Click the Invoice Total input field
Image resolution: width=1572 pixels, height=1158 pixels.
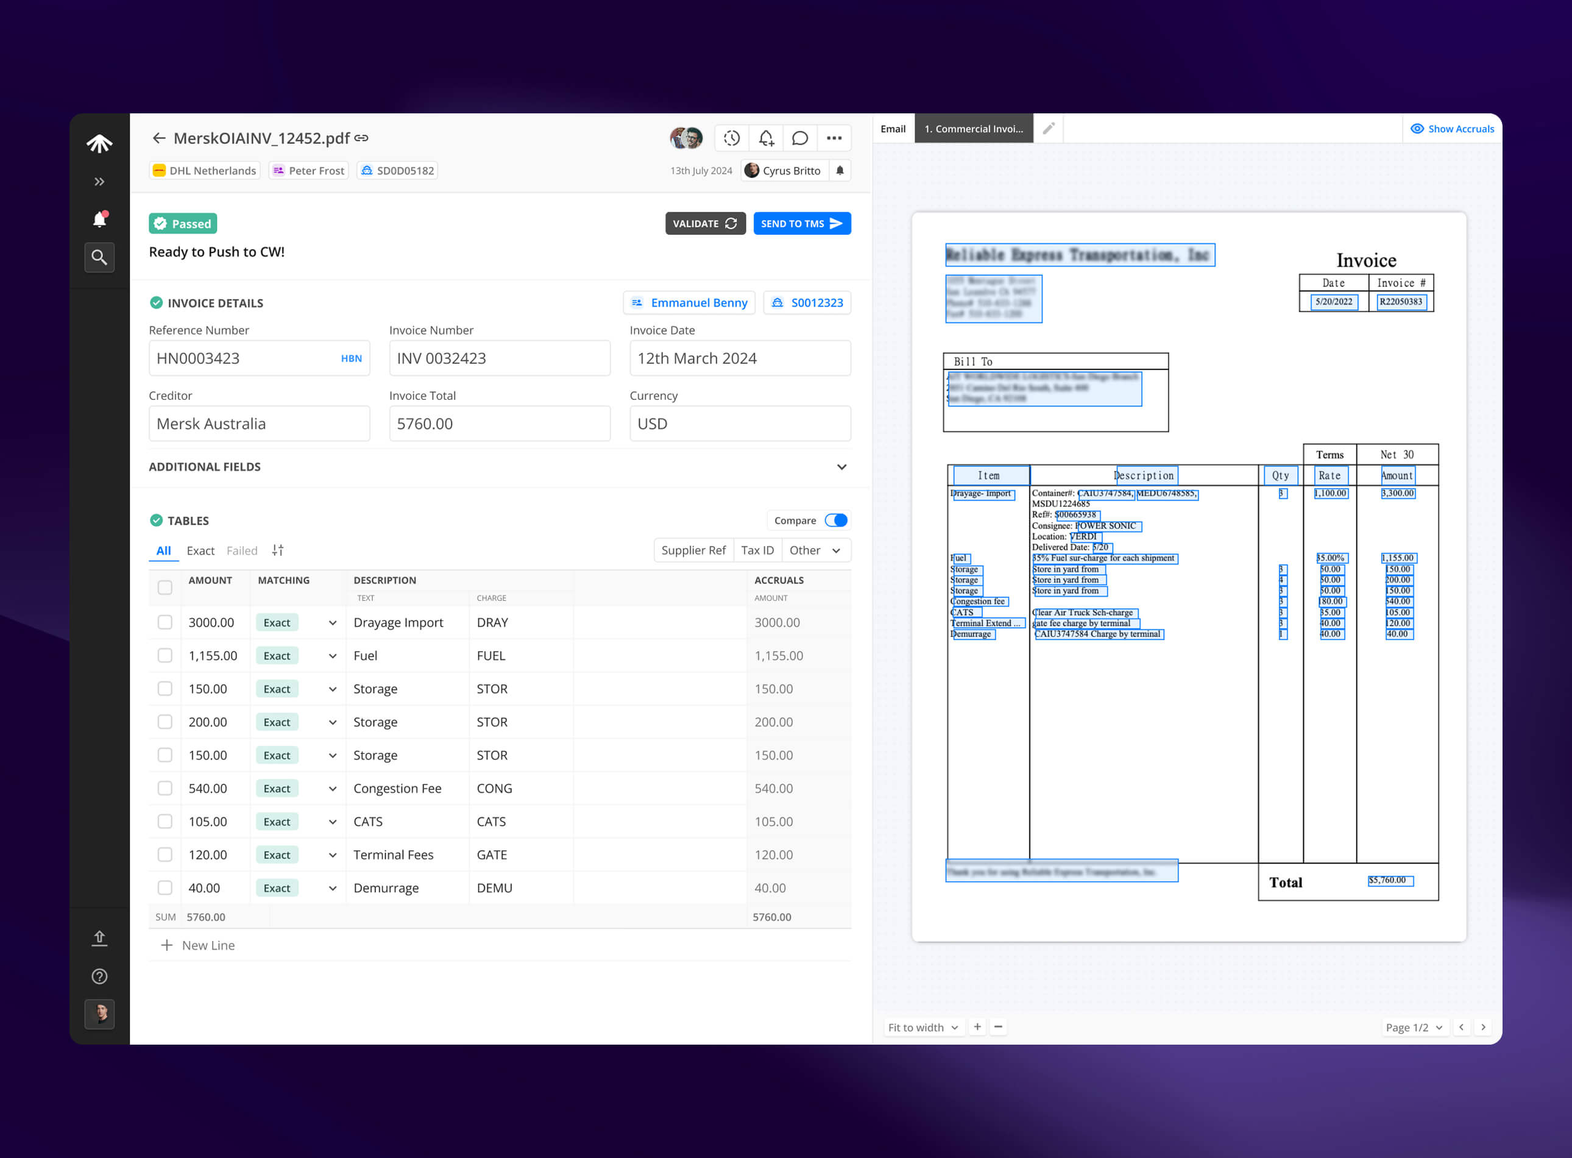(x=499, y=424)
